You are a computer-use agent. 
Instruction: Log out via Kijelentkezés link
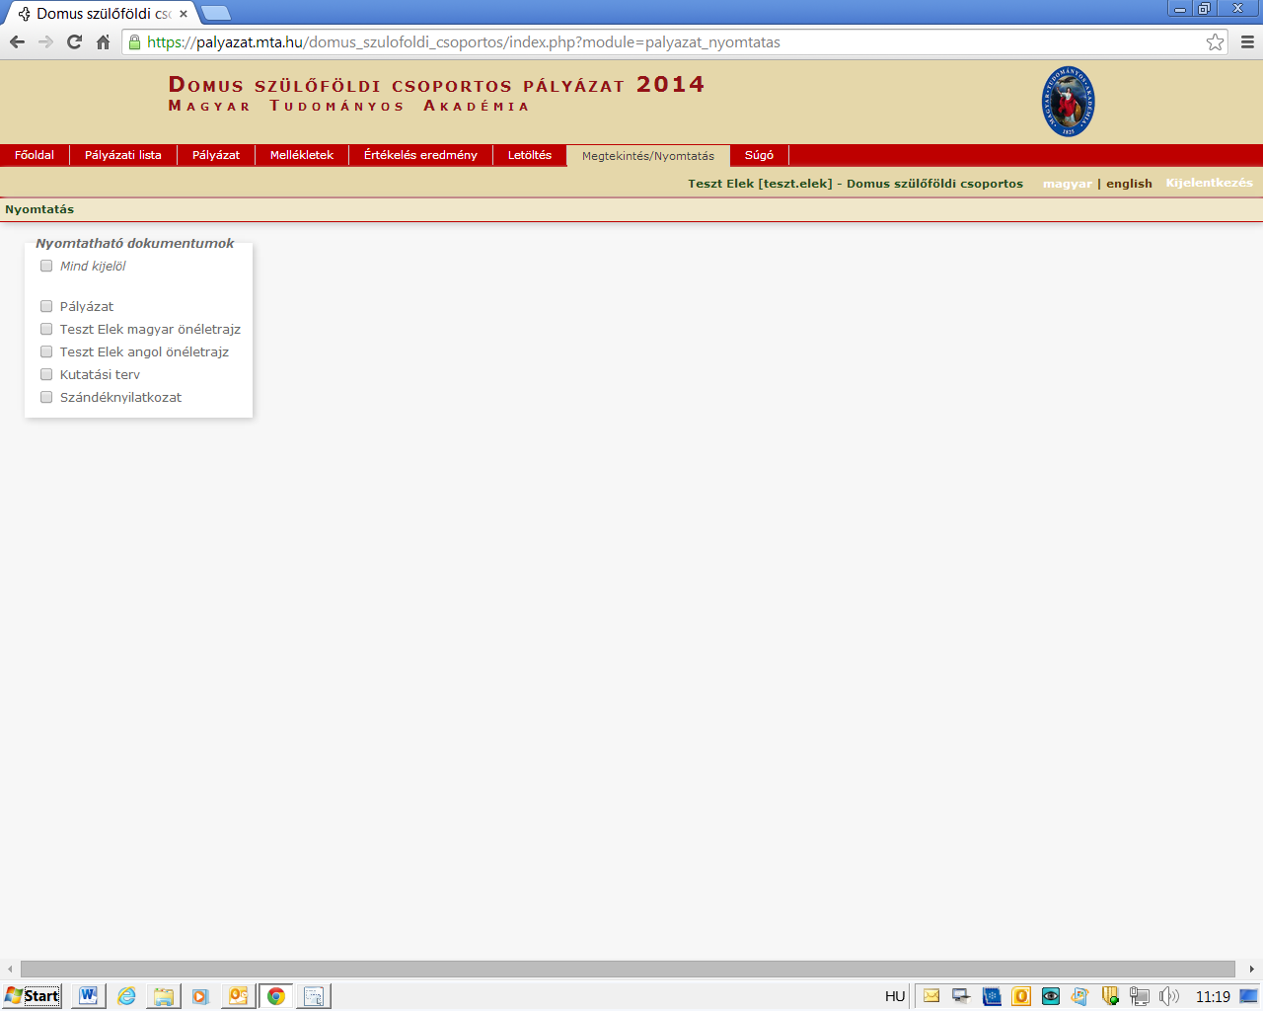coord(1209,183)
